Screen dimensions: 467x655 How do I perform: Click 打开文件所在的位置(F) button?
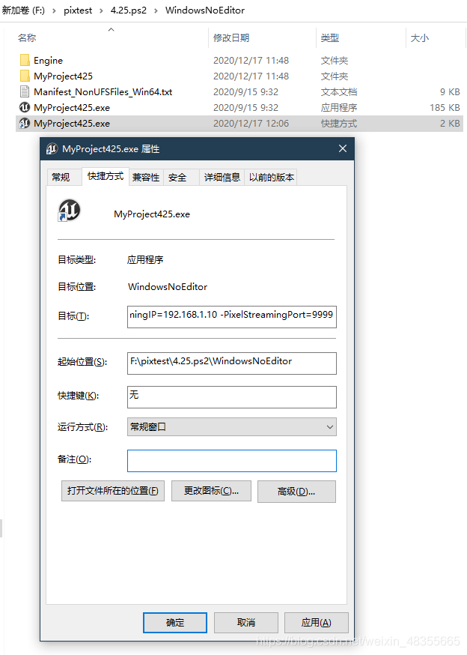point(113,491)
